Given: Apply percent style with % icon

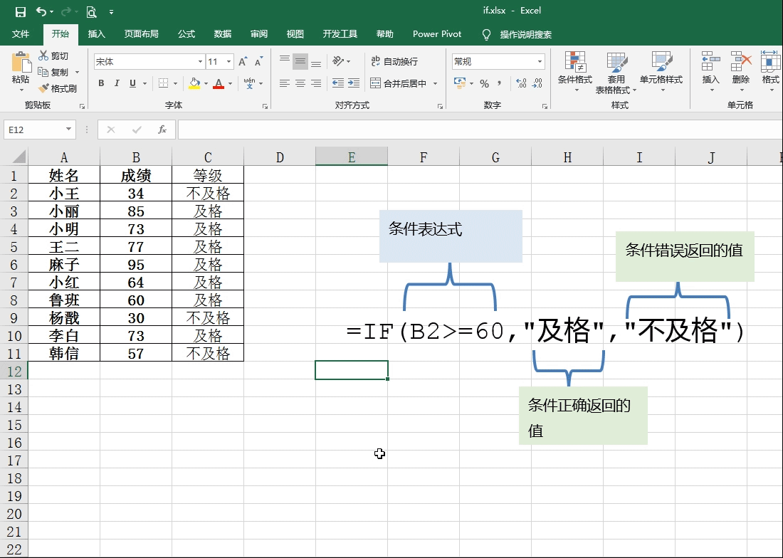Looking at the screenshot, I should 484,84.
